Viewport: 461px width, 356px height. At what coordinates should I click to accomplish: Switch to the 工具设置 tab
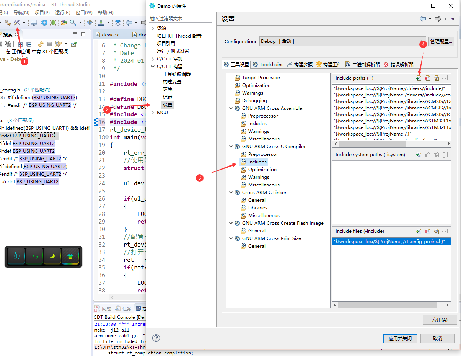tap(236, 64)
